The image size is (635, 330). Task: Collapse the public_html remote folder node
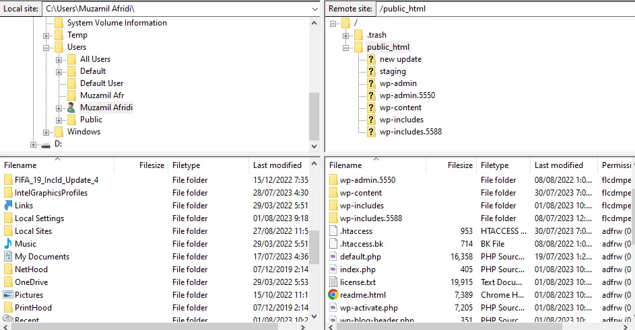346,48
